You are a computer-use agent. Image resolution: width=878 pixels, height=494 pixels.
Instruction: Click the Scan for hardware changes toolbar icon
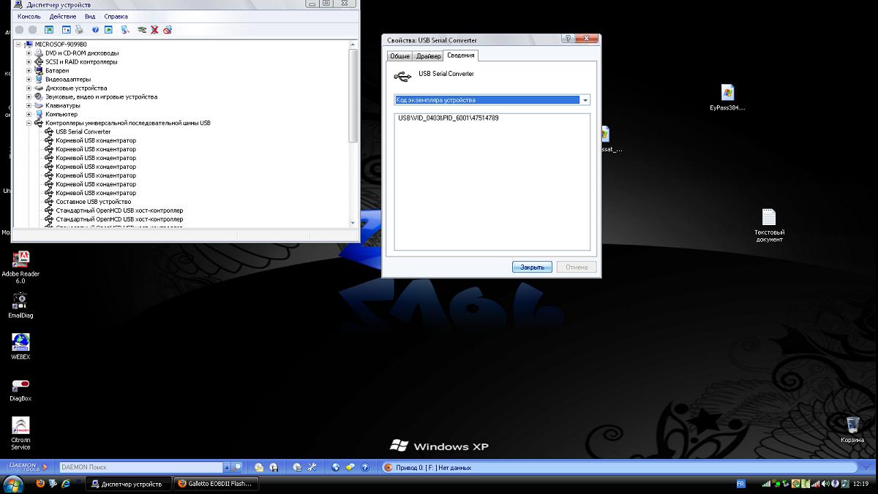124,29
